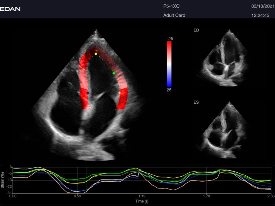
Task: Click the date 03/10/2021
Action: tap(262, 6)
